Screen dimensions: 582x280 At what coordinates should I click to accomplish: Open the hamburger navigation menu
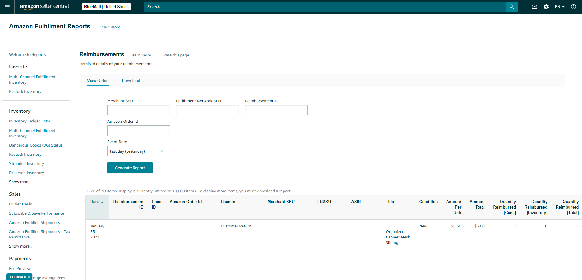pos(7,7)
